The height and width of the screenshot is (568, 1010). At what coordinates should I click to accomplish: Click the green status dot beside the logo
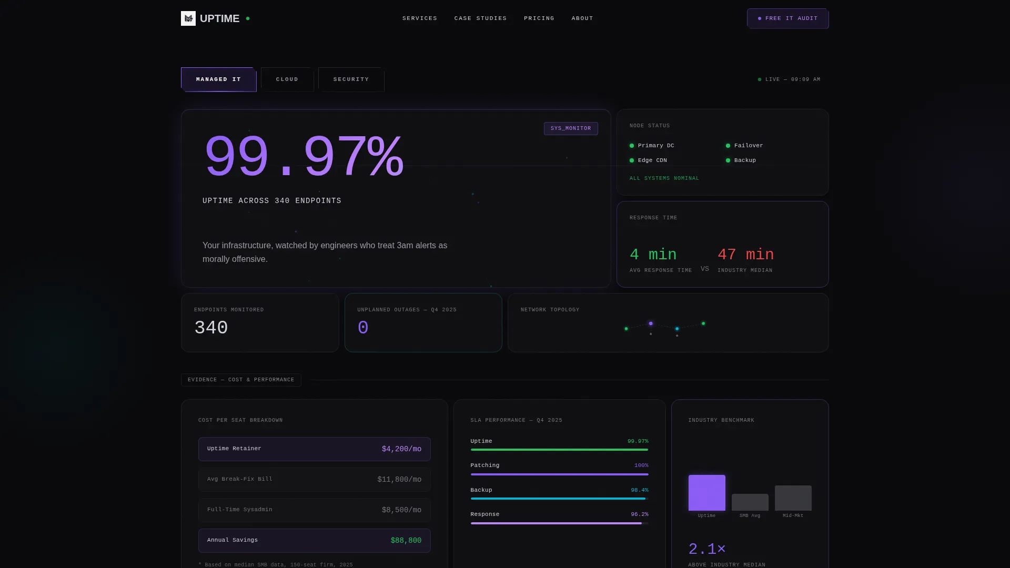click(x=248, y=18)
